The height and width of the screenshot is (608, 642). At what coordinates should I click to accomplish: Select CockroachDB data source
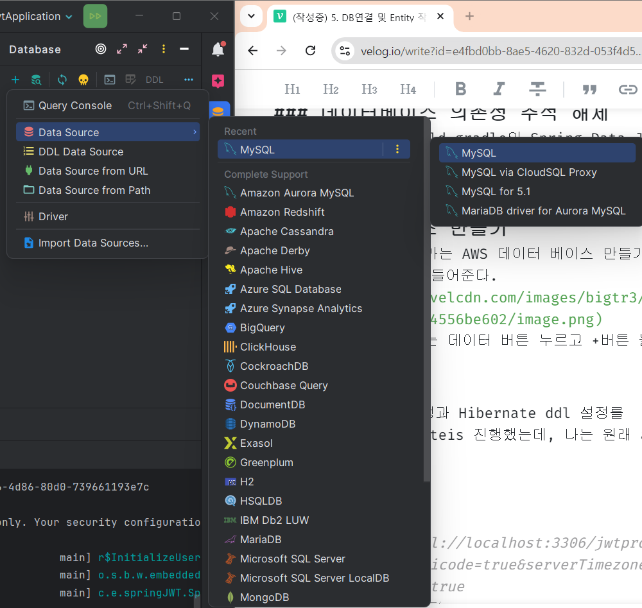314,366
